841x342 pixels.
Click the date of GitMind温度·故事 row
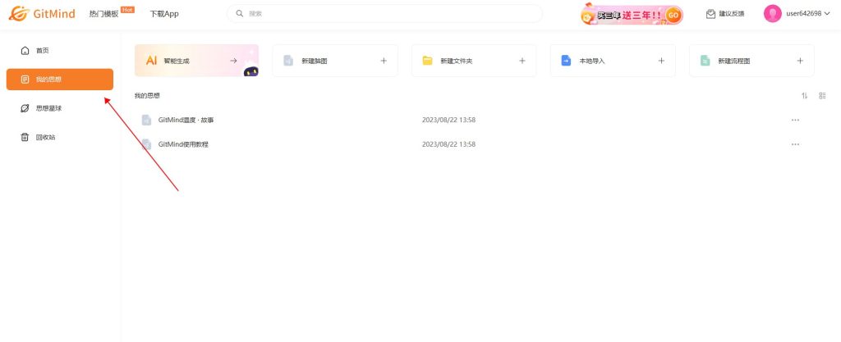pyautogui.click(x=449, y=120)
